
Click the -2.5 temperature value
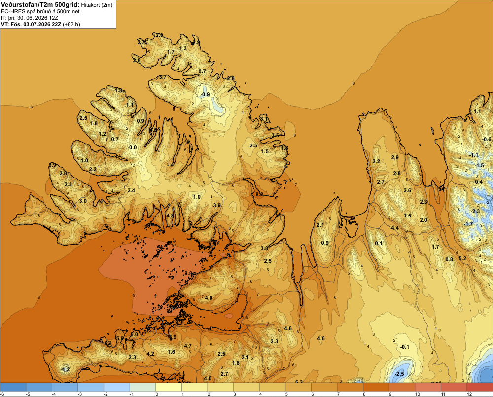399,374
